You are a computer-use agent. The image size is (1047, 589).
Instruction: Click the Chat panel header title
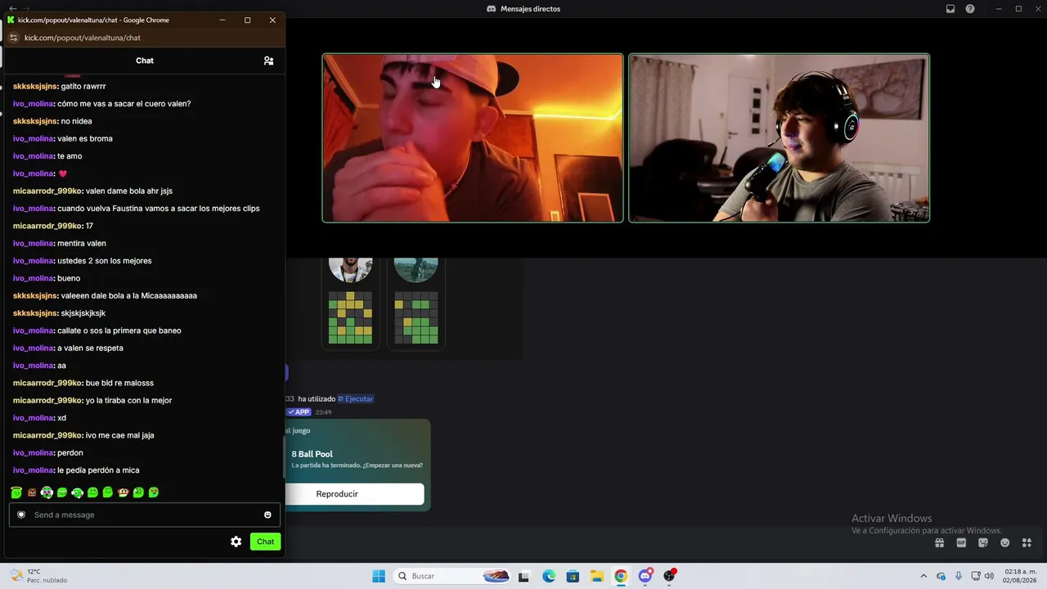(x=145, y=61)
